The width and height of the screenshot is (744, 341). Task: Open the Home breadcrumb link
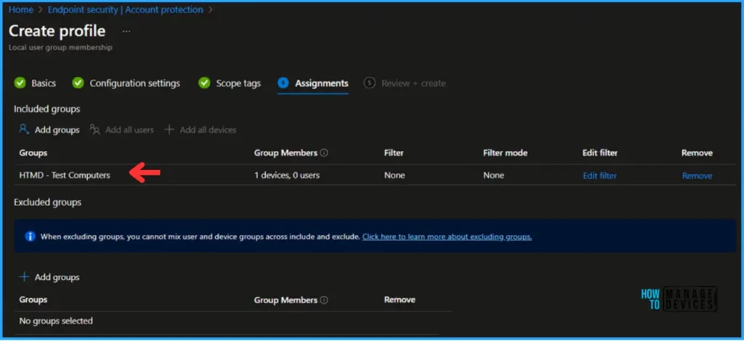tap(21, 9)
